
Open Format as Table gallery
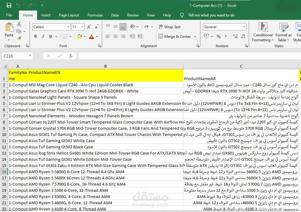click(283, 32)
